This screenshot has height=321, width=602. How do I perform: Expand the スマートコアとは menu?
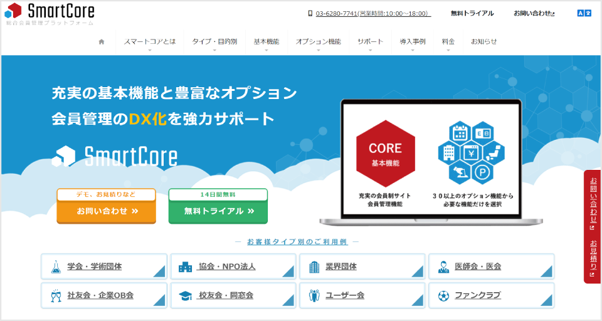click(150, 42)
